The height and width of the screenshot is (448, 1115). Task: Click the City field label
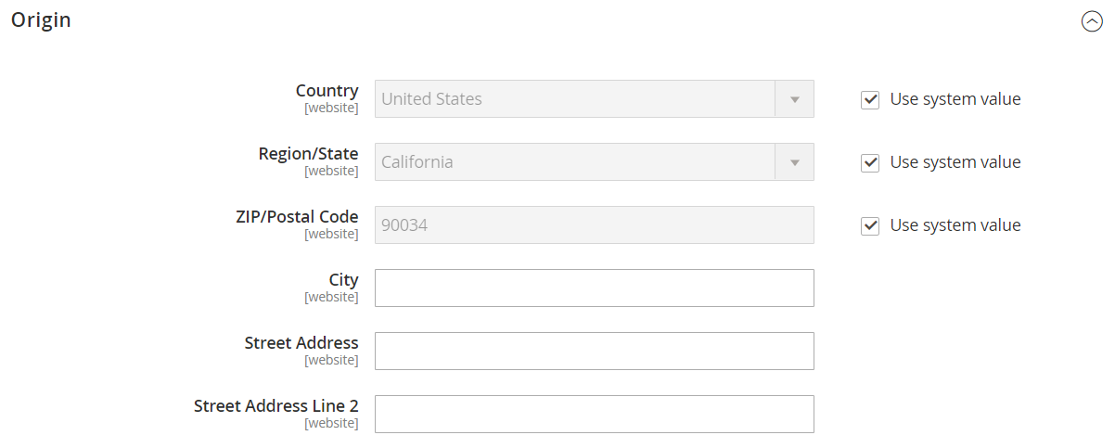tap(344, 280)
